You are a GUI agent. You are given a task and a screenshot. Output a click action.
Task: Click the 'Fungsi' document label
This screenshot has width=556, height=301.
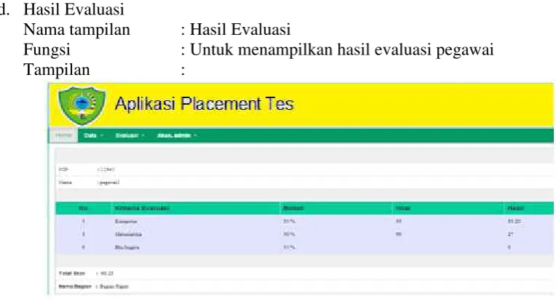(x=47, y=50)
